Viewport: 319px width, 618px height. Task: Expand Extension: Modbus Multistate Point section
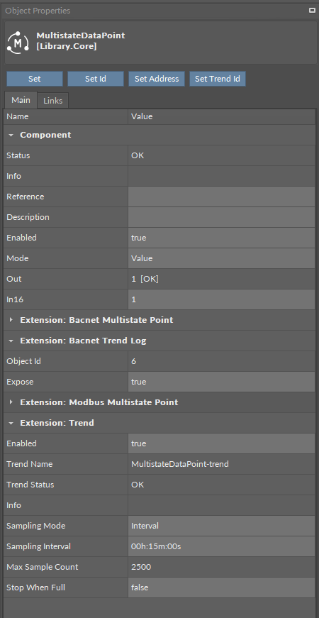click(11, 402)
